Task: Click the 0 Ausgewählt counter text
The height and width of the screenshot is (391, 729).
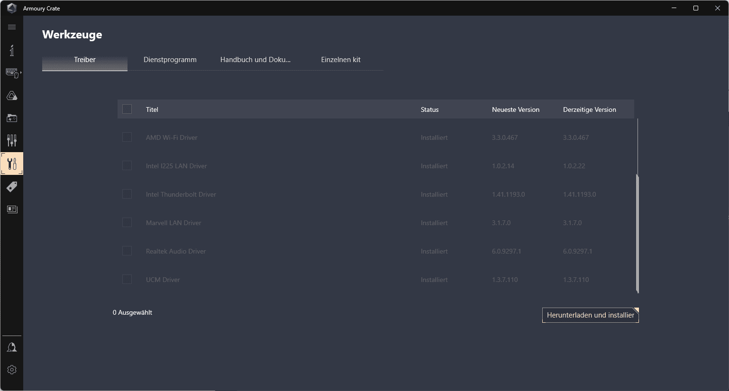Action: pos(133,312)
